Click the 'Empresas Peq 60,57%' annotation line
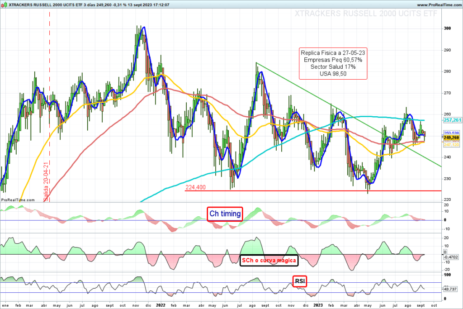Screen dimensions: 463x309 pos(333,60)
